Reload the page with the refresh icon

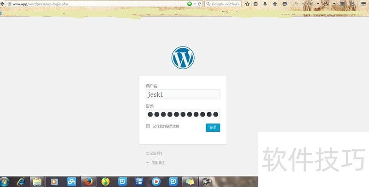point(199,4)
